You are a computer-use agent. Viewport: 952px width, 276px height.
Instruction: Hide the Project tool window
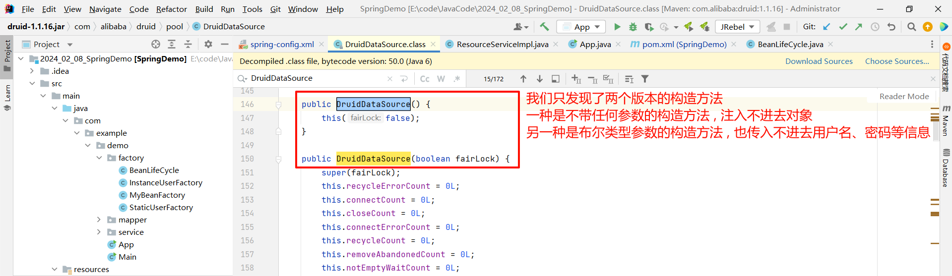(224, 44)
